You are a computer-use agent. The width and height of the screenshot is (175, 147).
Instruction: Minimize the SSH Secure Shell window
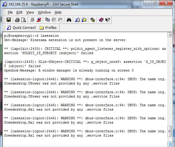tap(148, 3)
